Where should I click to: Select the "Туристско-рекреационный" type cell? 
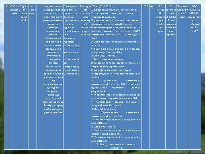(x=24, y=13)
